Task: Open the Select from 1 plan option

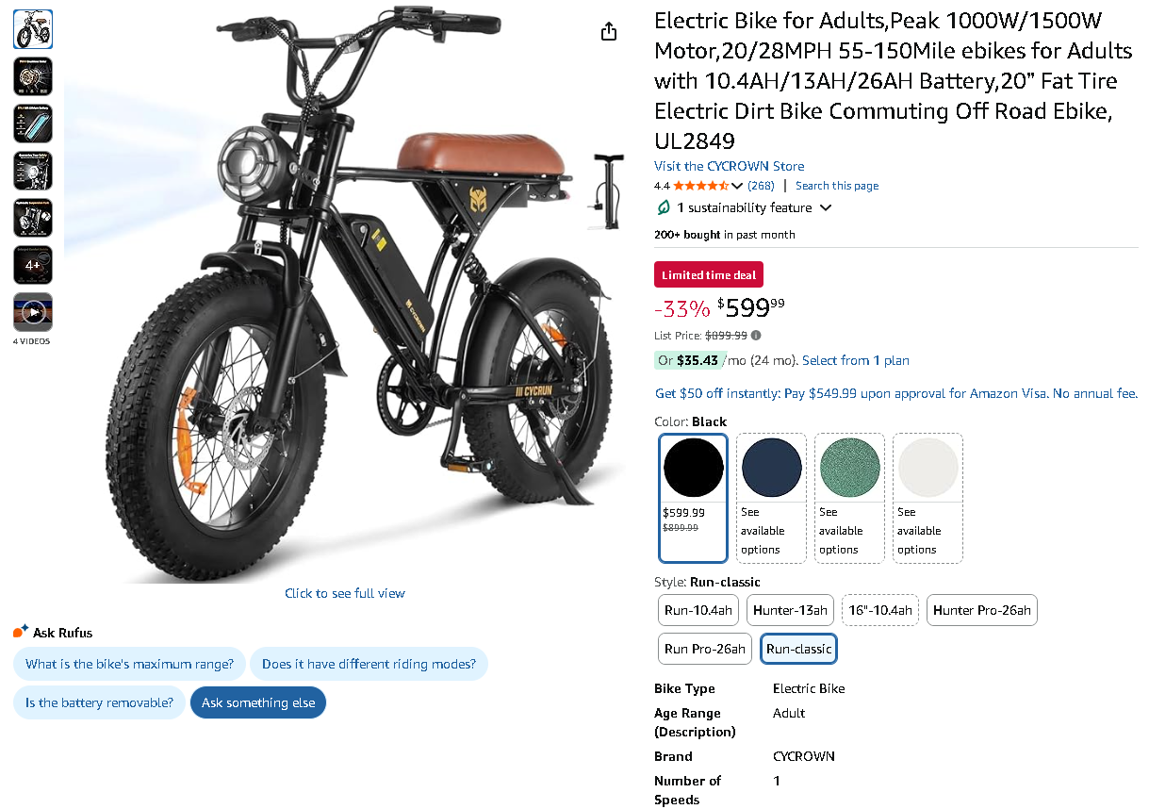Action: (x=856, y=360)
